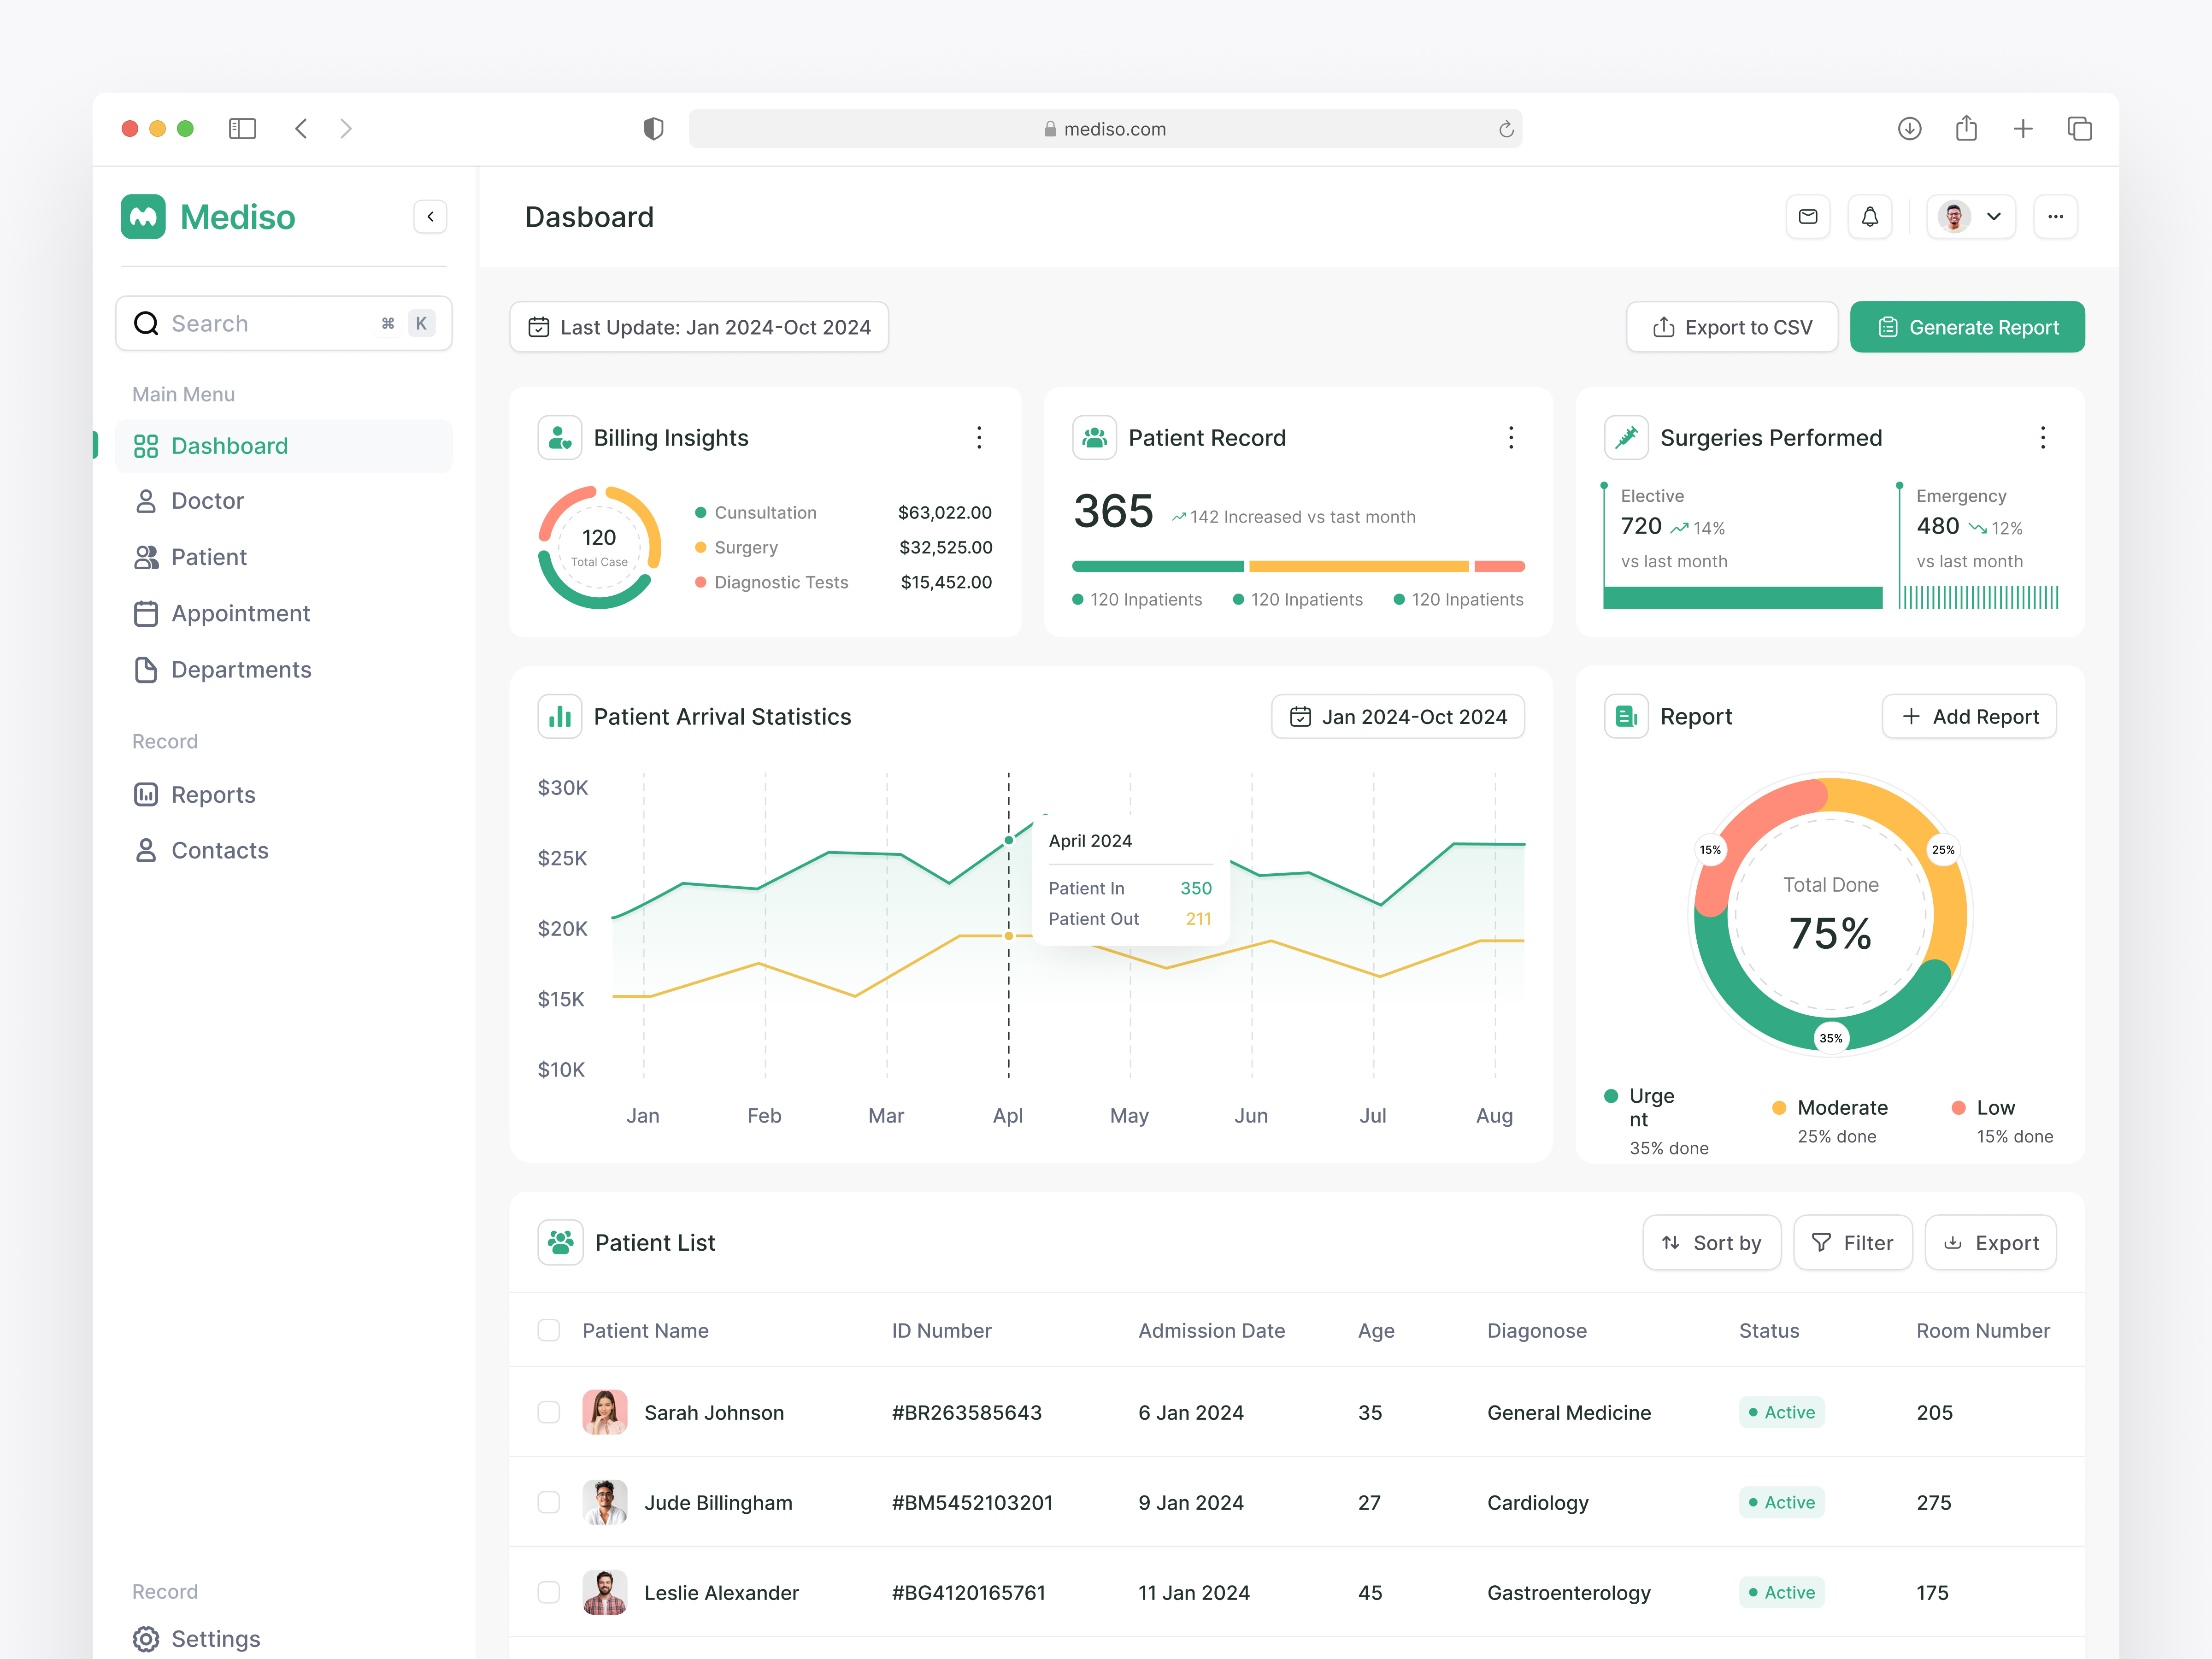
Task: Click the search magnifier icon in sidebar
Action: [146, 323]
